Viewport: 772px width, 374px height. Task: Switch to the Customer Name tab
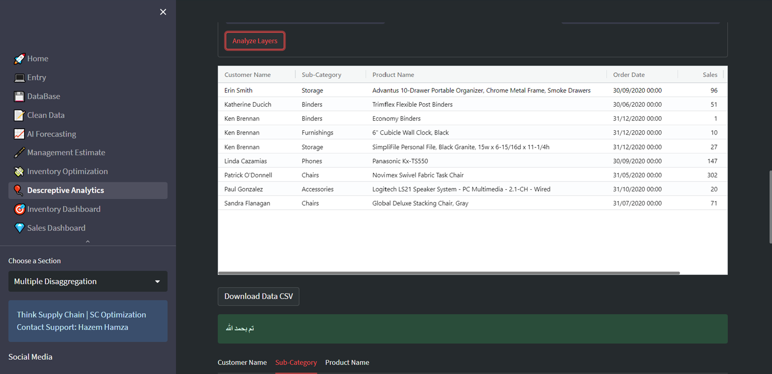pyautogui.click(x=242, y=362)
